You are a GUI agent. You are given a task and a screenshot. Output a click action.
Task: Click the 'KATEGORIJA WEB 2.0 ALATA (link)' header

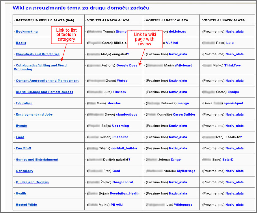tap(45, 20)
